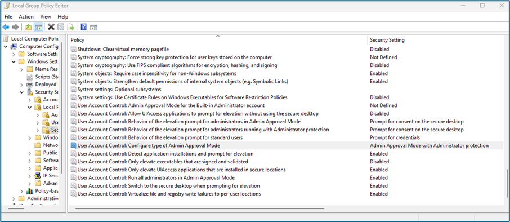
Task: Select Software Restriction Policies folder in tree
Action: [46, 160]
